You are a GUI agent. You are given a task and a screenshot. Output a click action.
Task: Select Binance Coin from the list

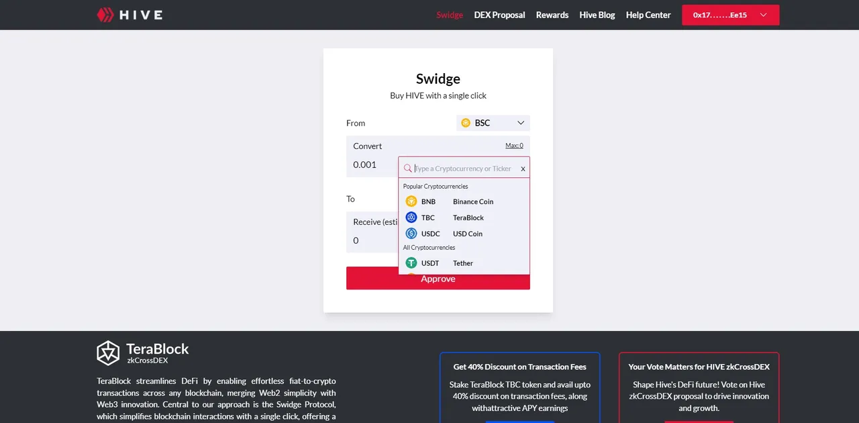click(464, 201)
